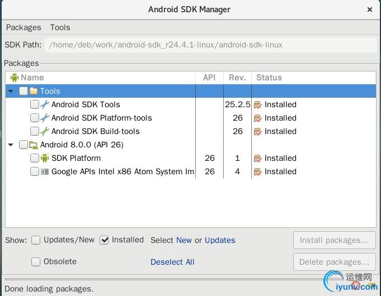Enable the Updates/New filter checkbox
The height and width of the screenshot is (296, 381).
coord(36,240)
